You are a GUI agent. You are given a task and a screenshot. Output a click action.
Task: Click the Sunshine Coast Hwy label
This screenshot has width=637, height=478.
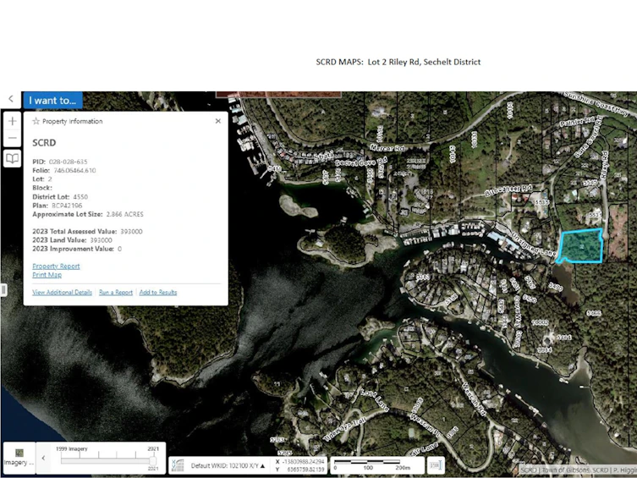pos(596,102)
